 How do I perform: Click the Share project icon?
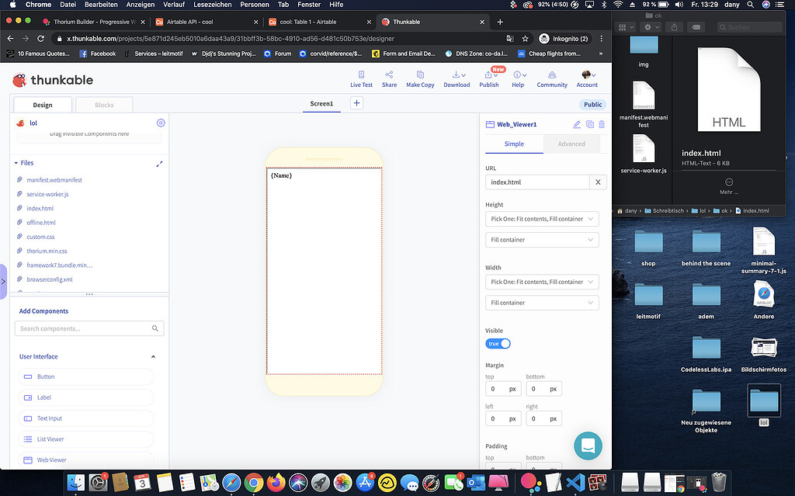389,78
